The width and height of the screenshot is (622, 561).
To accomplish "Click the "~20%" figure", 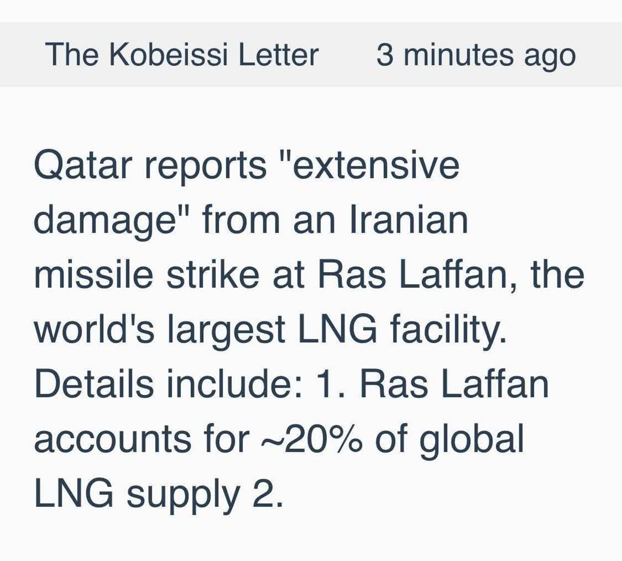I will (311, 438).
